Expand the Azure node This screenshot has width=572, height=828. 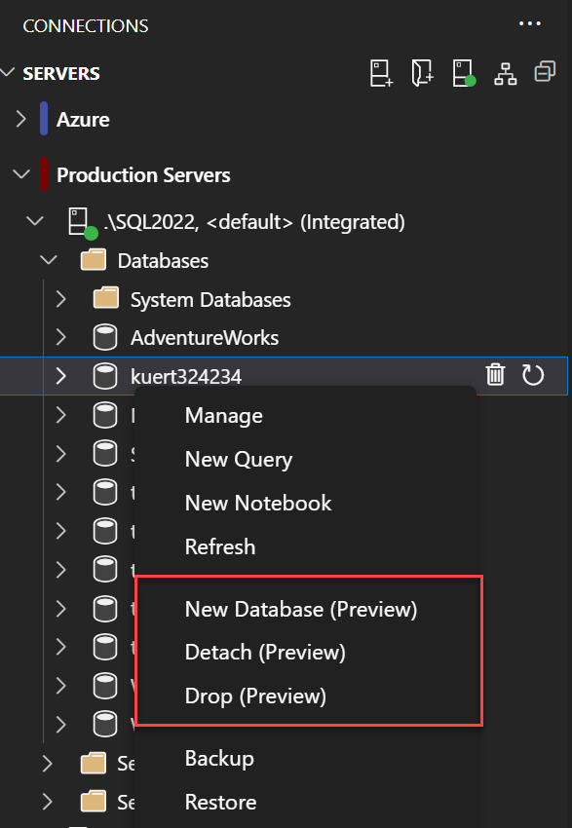tap(21, 120)
